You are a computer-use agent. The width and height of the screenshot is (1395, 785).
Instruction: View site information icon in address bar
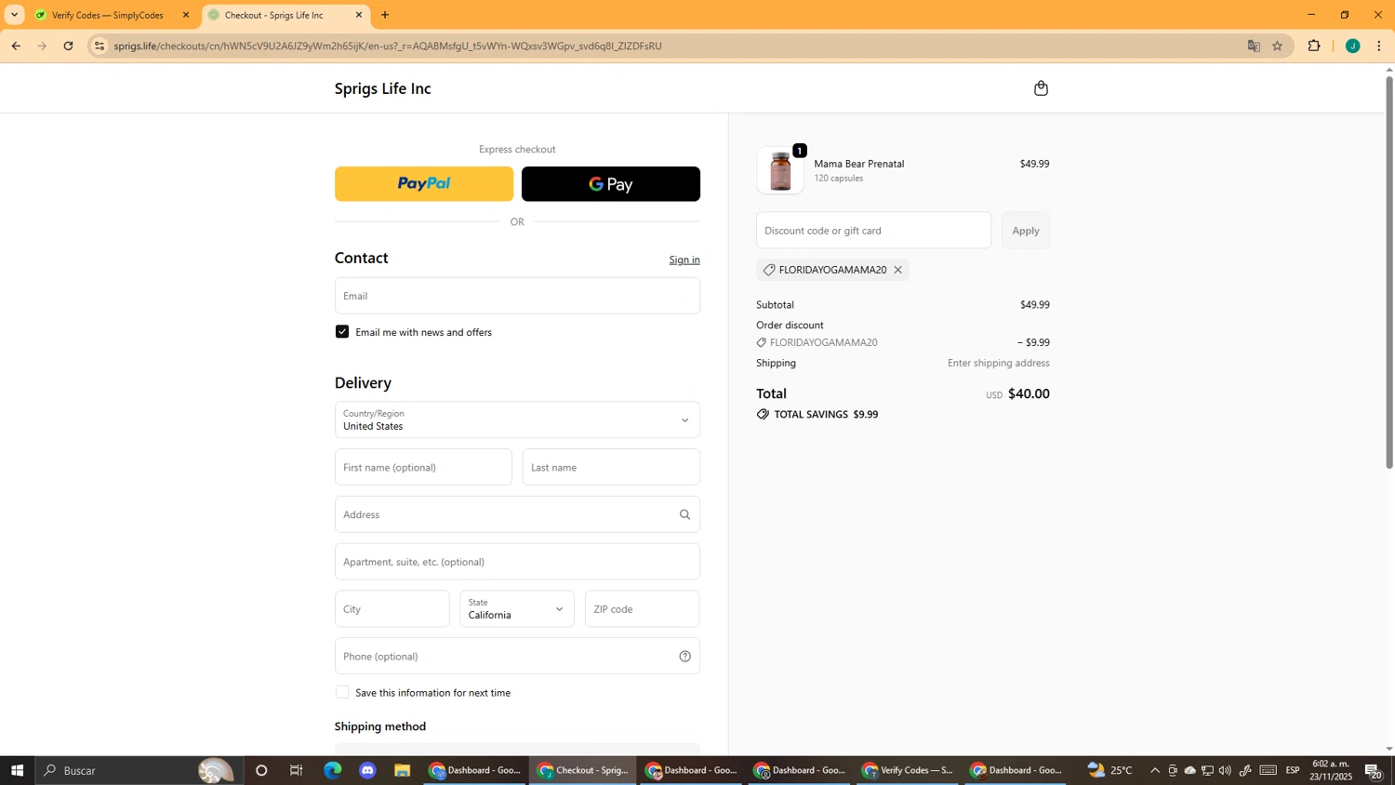100,46
